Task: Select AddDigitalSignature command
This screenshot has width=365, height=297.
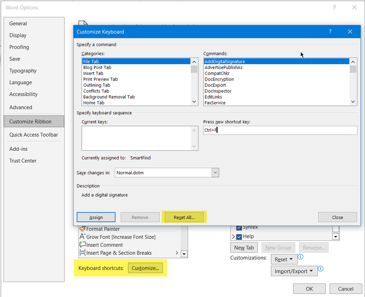Action: (277, 62)
